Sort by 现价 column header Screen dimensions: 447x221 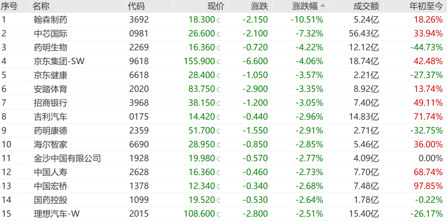tap(216, 6)
